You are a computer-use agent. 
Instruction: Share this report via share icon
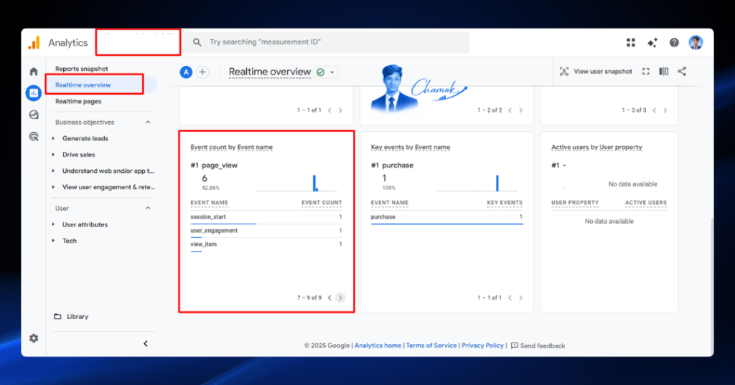click(x=682, y=71)
